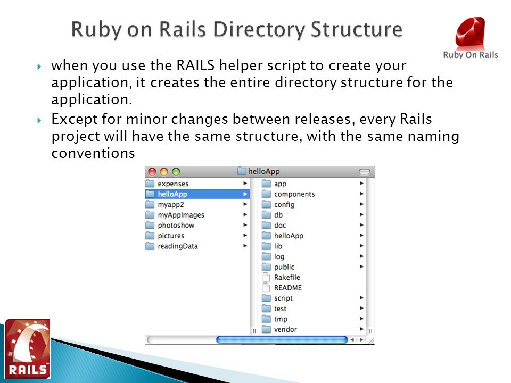Click the test folder icon
Viewport: 511px width, 383px height.
(x=266, y=309)
